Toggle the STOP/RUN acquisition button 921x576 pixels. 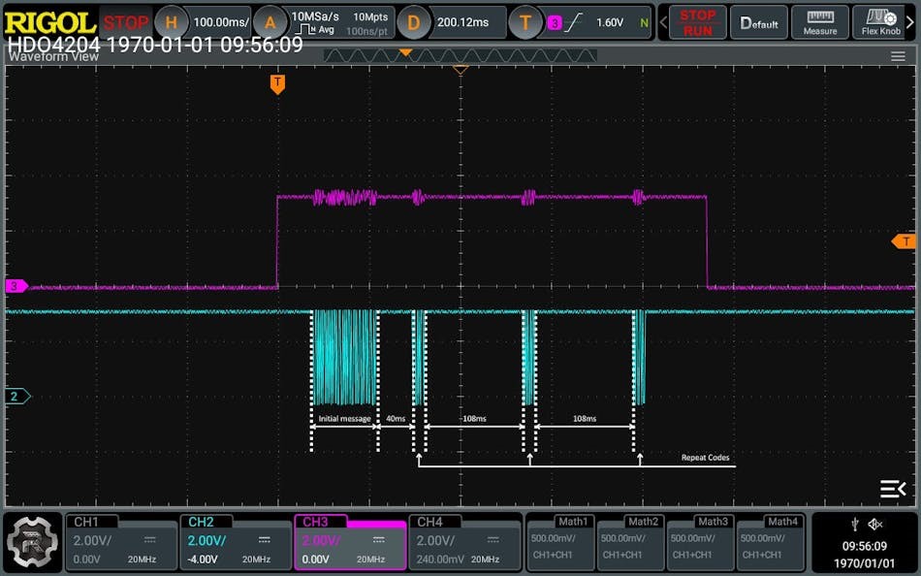pos(698,22)
